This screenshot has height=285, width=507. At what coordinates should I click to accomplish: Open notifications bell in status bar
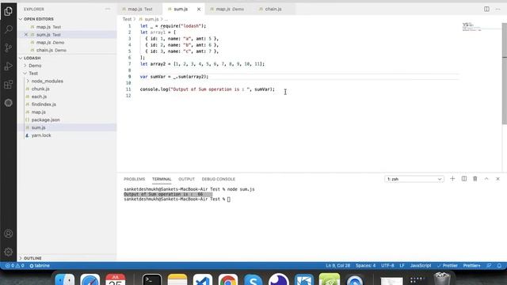pyautogui.click(x=499, y=266)
